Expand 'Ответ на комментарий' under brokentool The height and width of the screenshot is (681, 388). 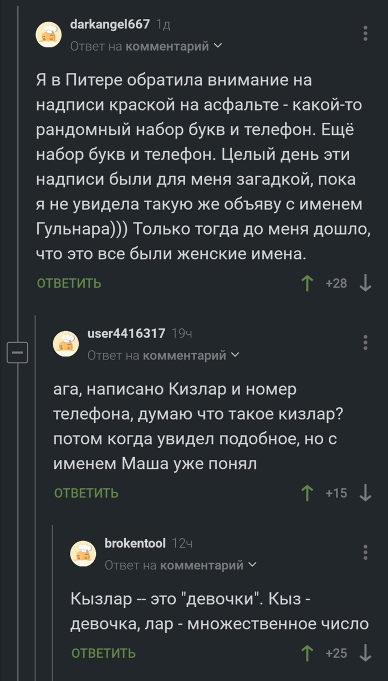point(181,565)
